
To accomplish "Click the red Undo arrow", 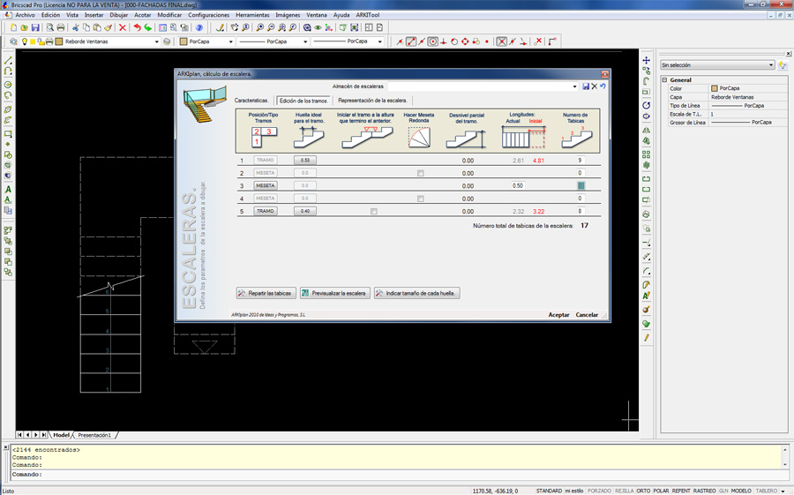I will pos(137,27).
